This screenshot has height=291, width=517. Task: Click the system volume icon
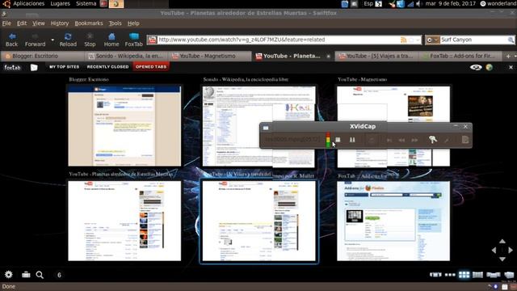coord(419,4)
